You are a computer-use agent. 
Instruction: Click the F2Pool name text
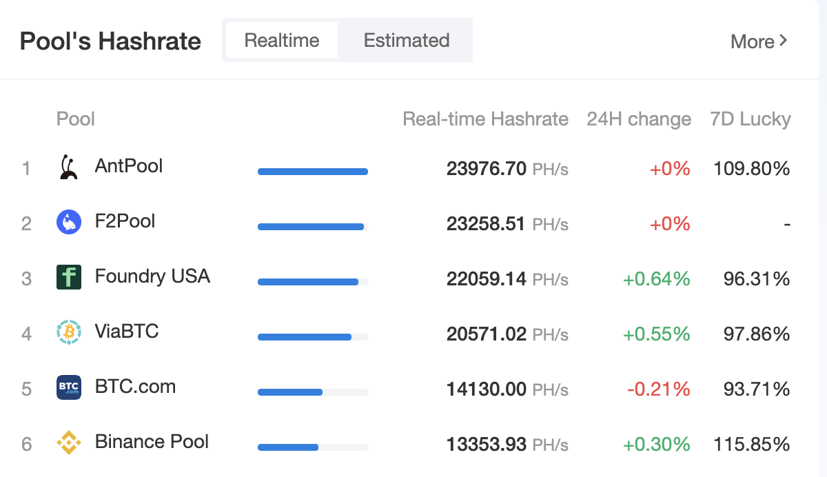pyautogui.click(x=125, y=221)
